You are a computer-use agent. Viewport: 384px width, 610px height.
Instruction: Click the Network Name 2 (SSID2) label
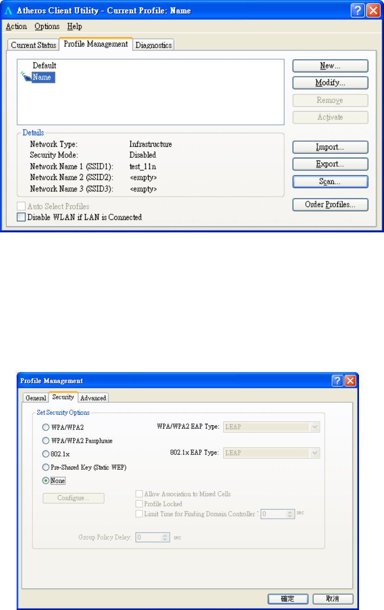72,177
